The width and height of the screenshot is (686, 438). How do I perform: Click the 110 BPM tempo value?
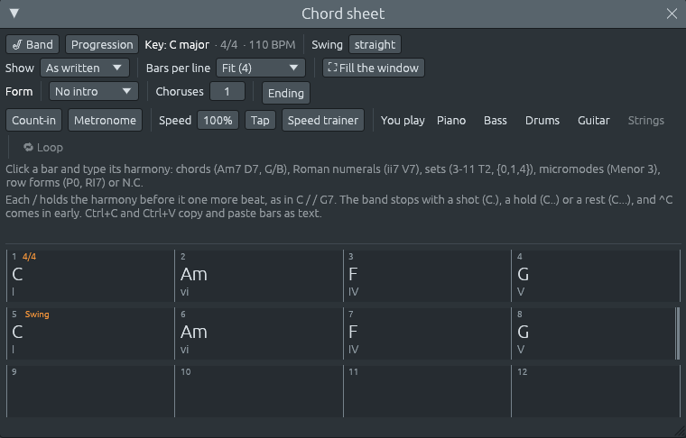tap(272, 44)
